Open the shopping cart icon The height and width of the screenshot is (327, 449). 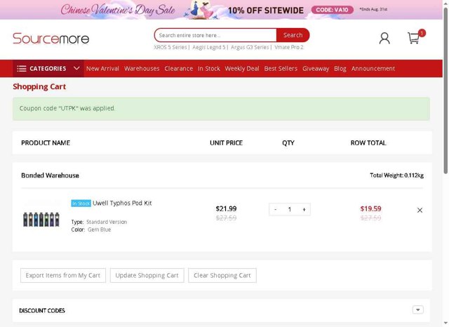[414, 38]
